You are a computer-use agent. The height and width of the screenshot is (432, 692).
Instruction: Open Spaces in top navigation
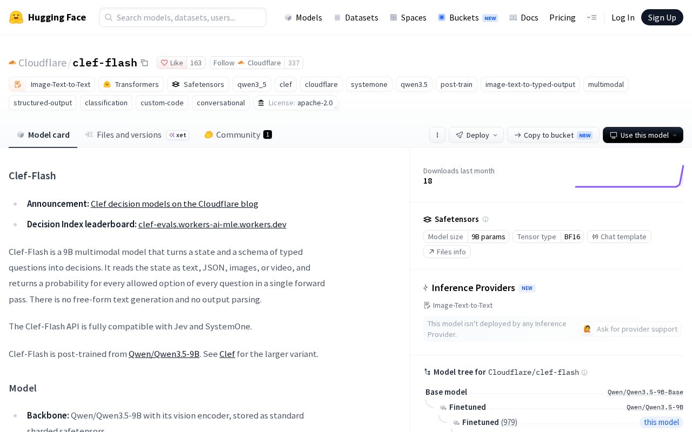408,17
